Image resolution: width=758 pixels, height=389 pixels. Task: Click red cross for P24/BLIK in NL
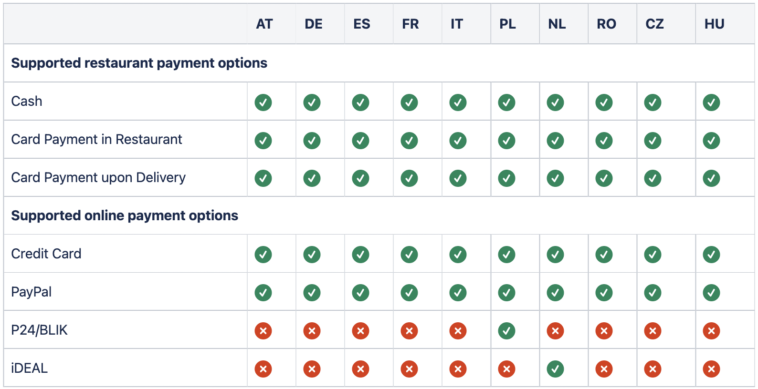pyautogui.click(x=555, y=331)
